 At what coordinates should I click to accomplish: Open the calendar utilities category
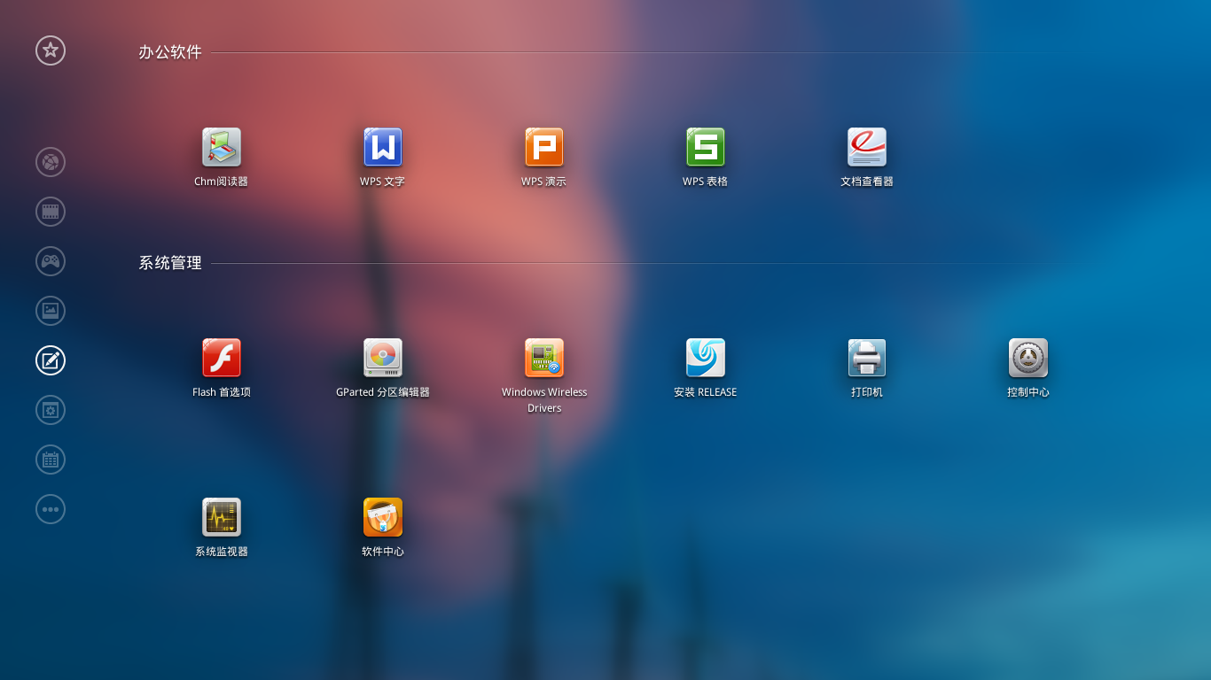(51, 460)
